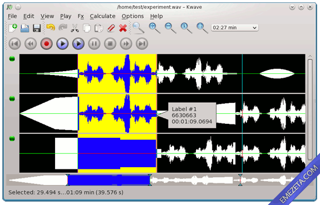
Task: Click the vertical track scrollbar handle
Action: [x=310, y=109]
